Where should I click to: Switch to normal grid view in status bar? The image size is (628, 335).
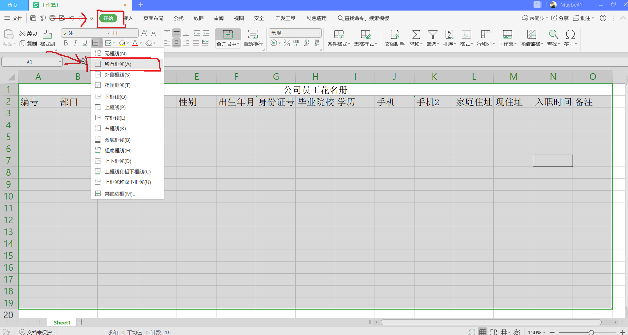(483, 332)
